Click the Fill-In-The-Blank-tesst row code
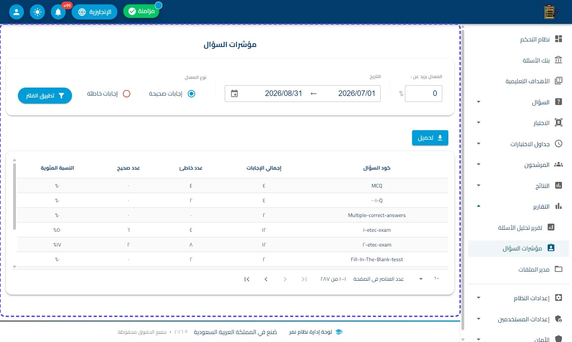This screenshot has width=572, height=342. pos(377,260)
